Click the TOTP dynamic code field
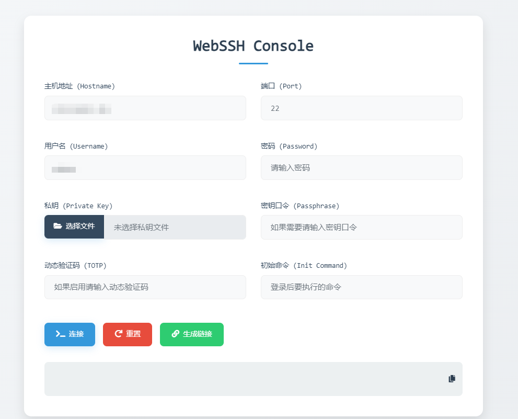 click(x=145, y=287)
